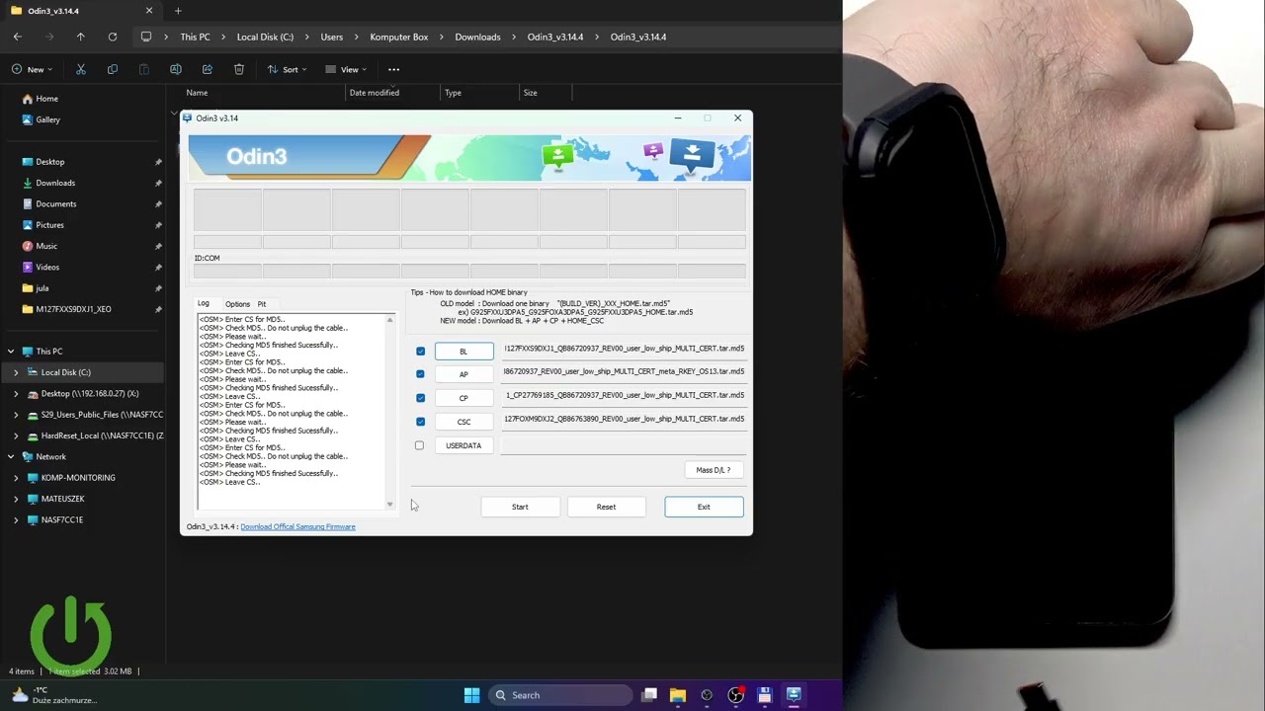The image size is (1265, 711).
Task: Click the log scrollbar down arrow
Action: (389, 504)
